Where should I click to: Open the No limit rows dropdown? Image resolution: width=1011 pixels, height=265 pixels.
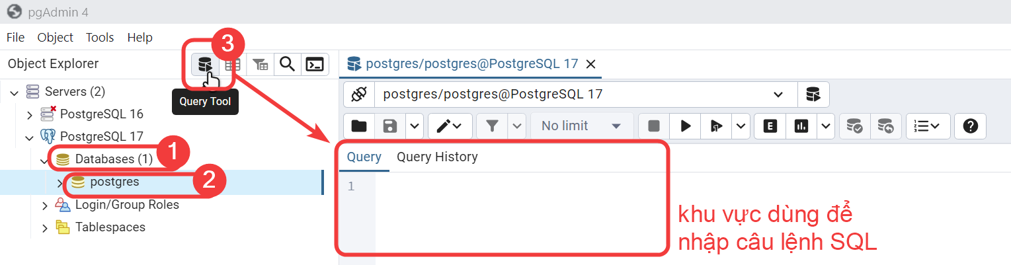click(x=581, y=126)
